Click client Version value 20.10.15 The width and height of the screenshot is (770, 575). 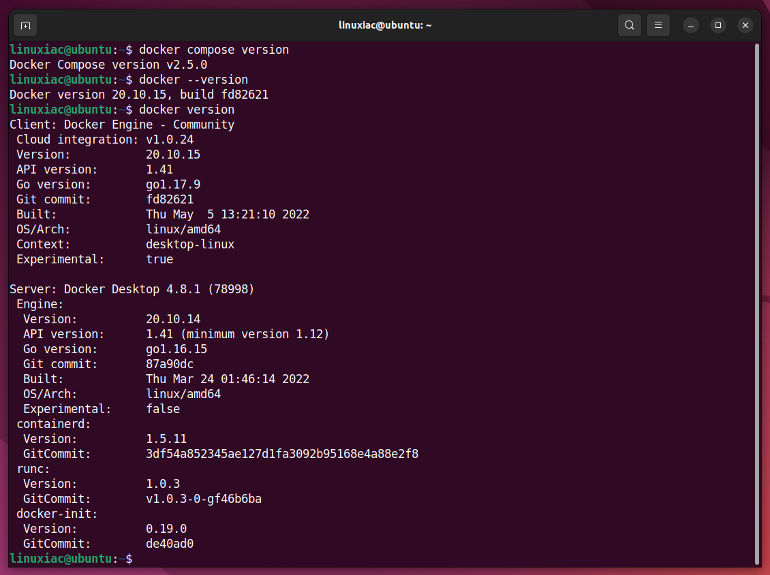(173, 154)
